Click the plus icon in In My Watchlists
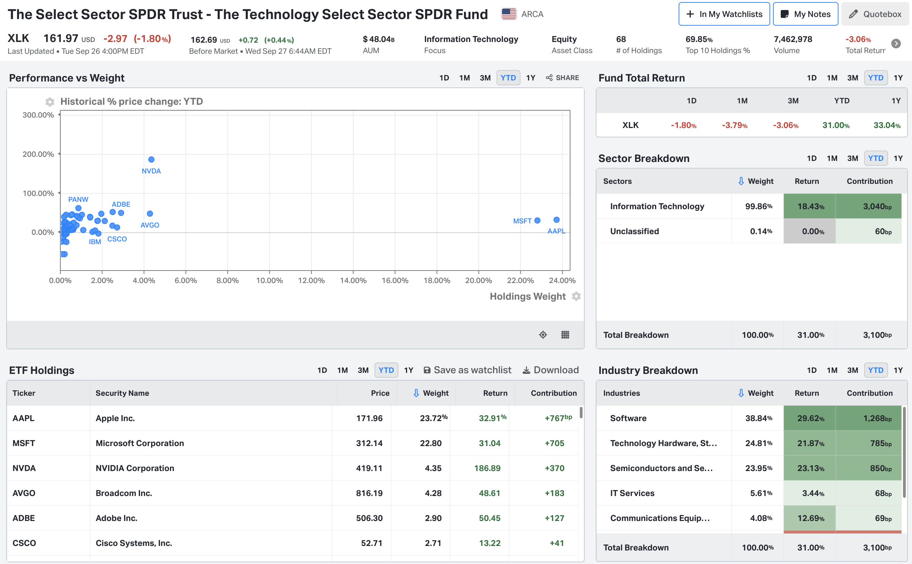This screenshot has height=564, width=912. click(690, 14)
